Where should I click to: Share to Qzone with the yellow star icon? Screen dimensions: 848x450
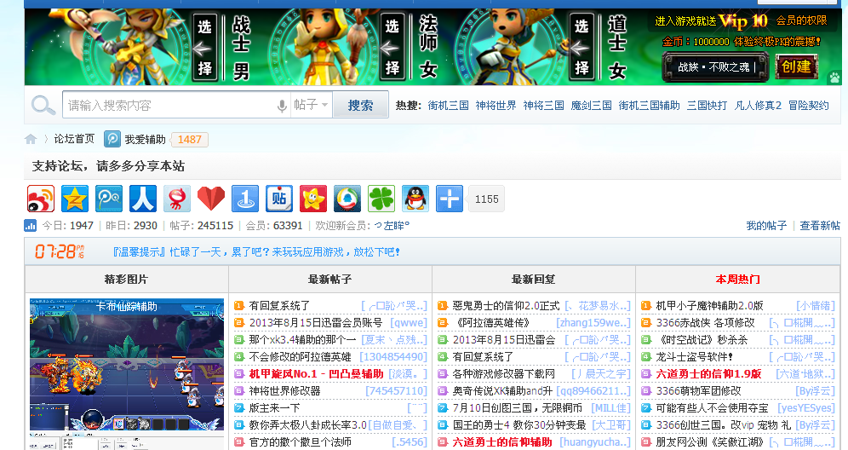75,199
